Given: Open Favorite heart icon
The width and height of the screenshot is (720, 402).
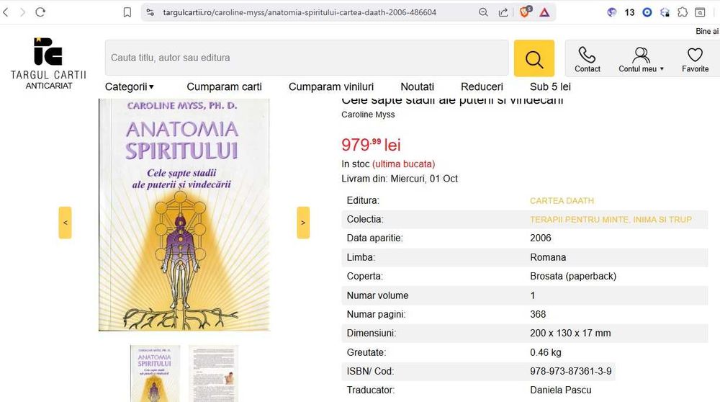Looking at the screenshot, I should [x=695, y=60].
